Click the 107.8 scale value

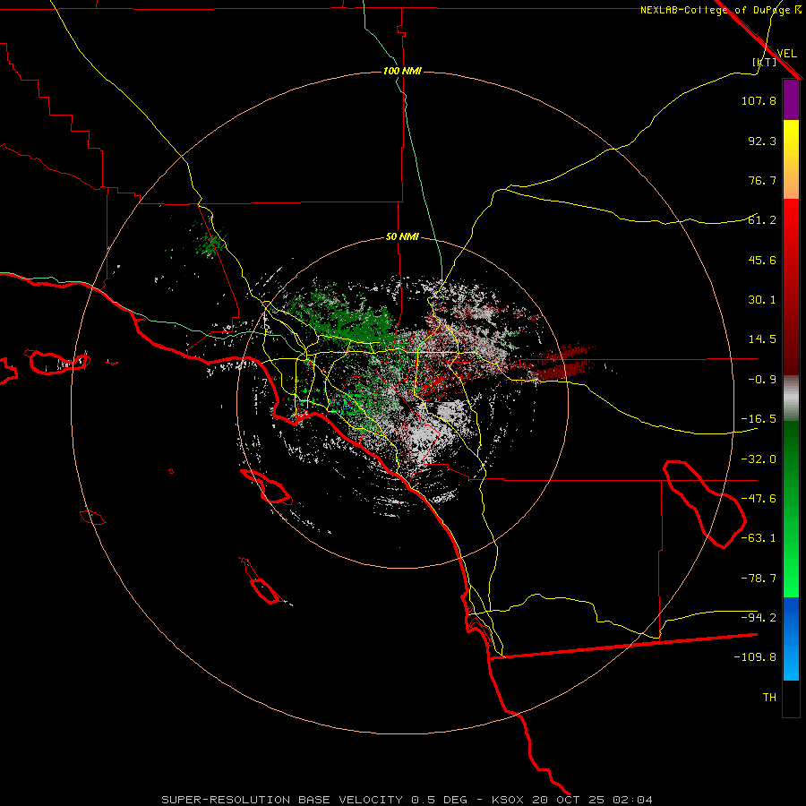[759, 100]
